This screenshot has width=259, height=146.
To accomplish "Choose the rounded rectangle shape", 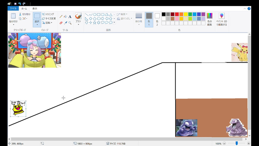I will tap(103, 15).
